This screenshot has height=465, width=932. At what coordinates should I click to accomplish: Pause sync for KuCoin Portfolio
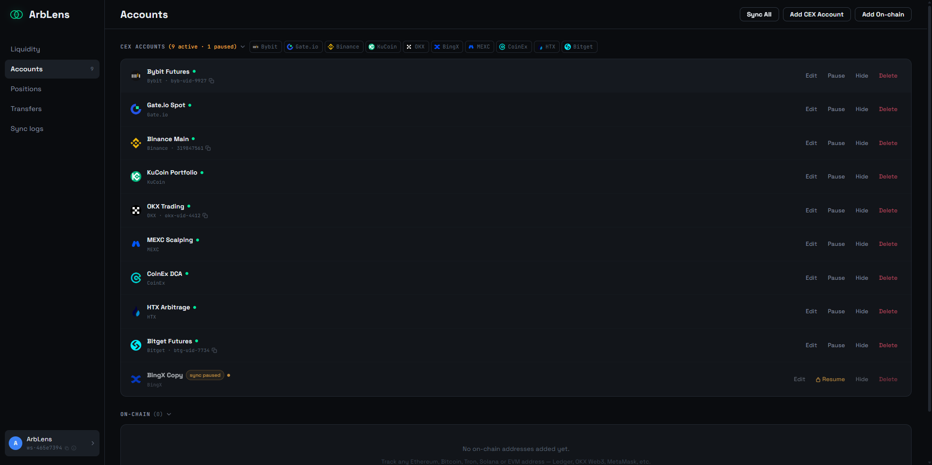click(x=836, y=176)
